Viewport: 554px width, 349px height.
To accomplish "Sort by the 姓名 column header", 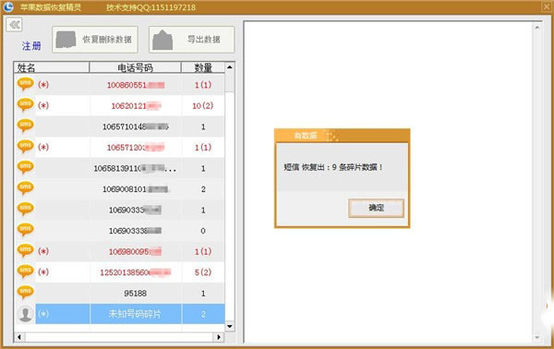I will coord(52,67).
